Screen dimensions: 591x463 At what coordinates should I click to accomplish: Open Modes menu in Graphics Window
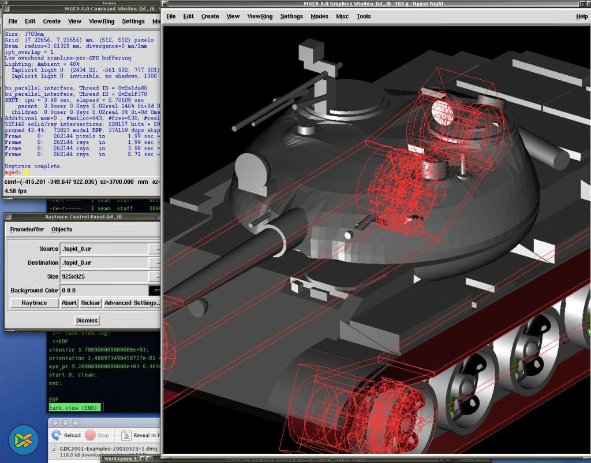coord(319,16)
